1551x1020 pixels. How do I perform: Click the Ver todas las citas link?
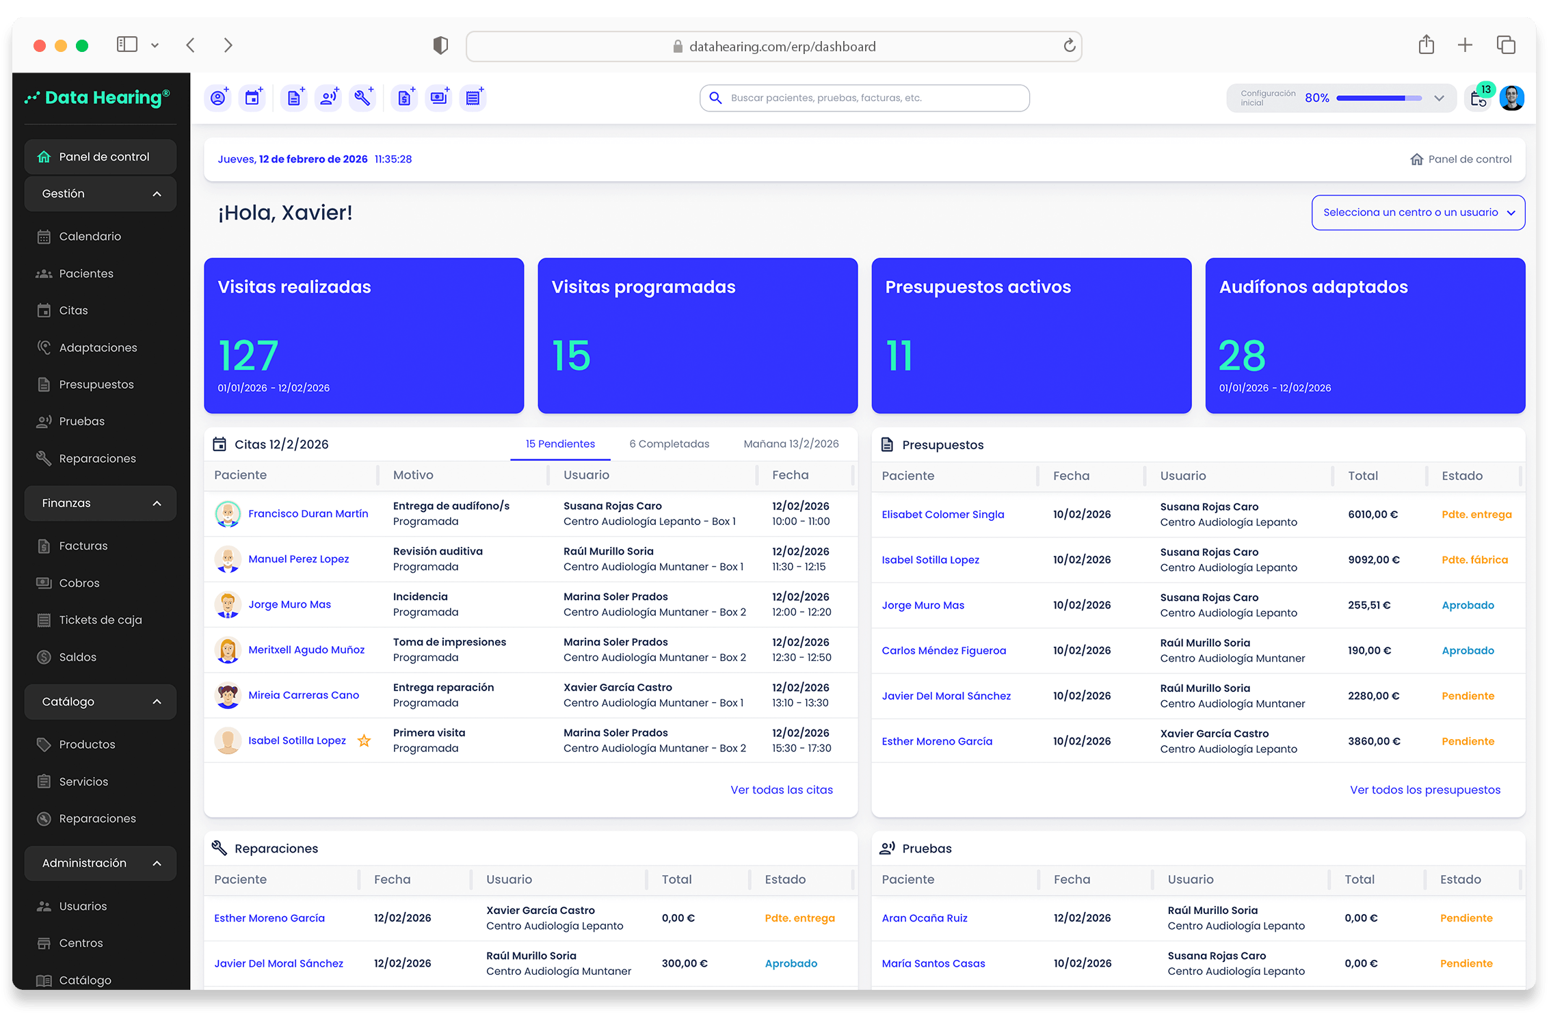pos(781,790)
